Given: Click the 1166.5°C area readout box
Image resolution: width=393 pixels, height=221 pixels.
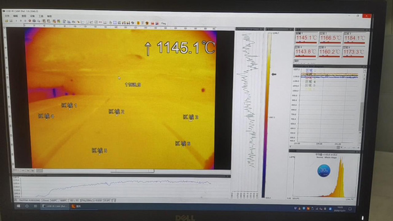Looking at the screenshot, I should click(331, 38).
